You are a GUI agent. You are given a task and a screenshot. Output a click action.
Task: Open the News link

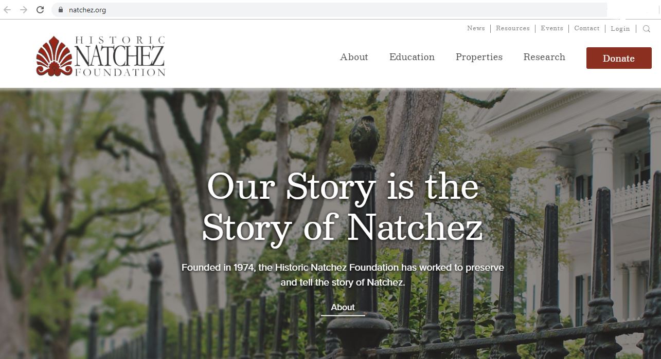tap(476, 28)
